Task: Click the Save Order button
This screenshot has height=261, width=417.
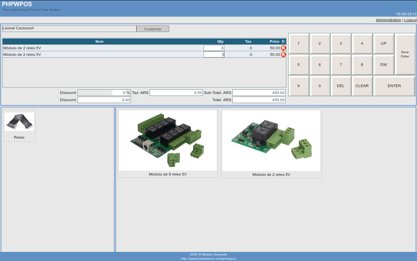Action: click(405, 54)
